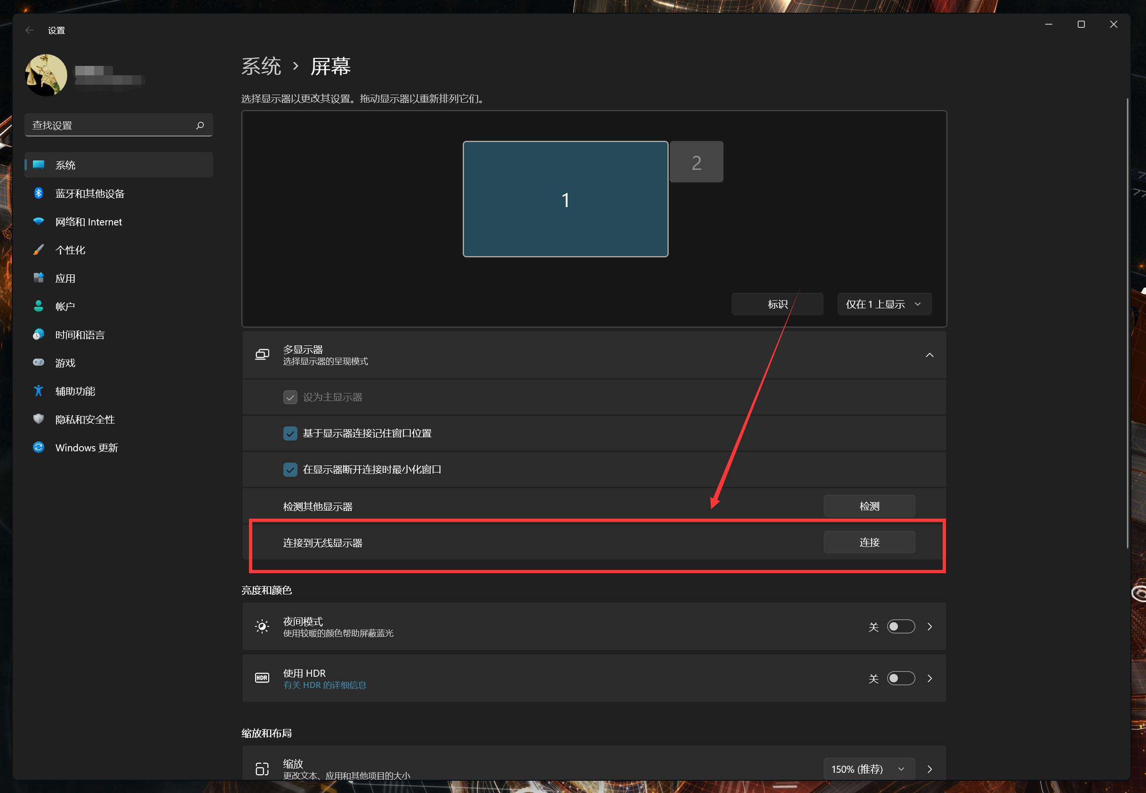Click the back arrow in Settings
Screen dimensions: 1146x793
pos(29,30)
